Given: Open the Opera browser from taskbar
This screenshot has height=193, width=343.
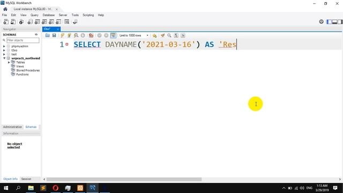Looking at the screenshot, I should [x=55, y=188].
